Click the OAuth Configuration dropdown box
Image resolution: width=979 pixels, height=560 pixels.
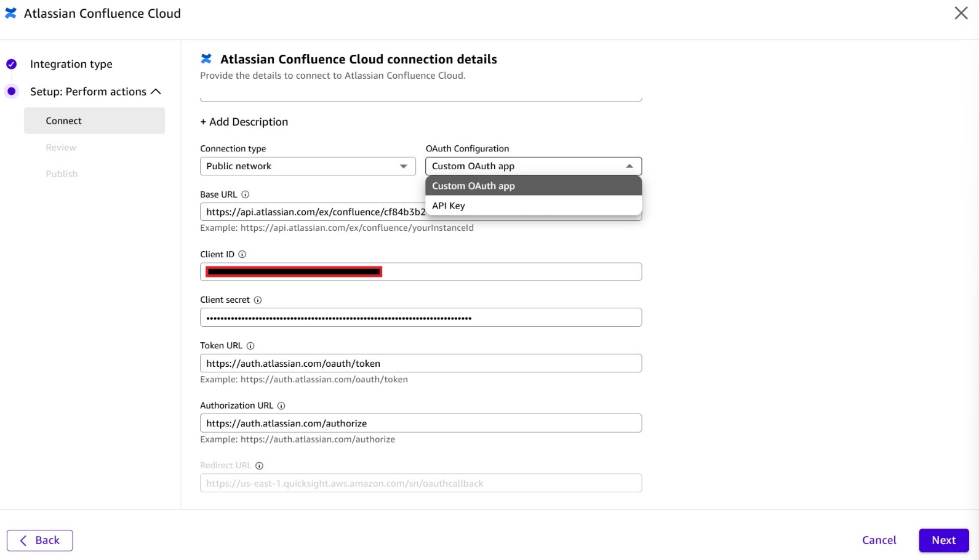pos(533,166)
